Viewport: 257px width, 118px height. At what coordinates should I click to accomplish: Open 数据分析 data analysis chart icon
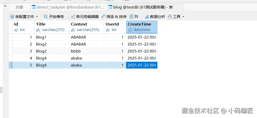tap(147, 17)
